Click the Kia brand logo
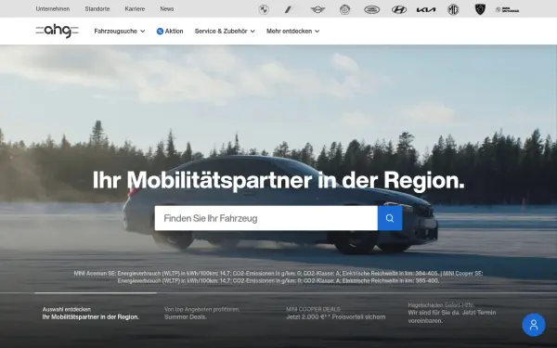 pos(426,10)
